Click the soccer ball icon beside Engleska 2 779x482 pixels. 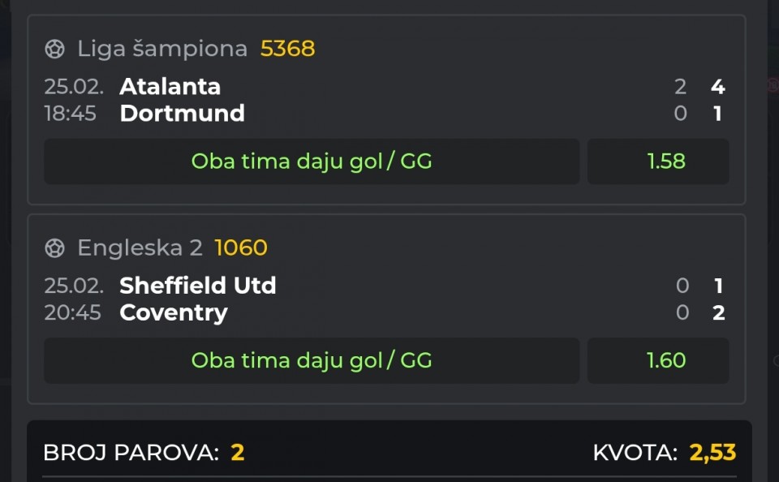pyautogui.click(x=54, y=248)
